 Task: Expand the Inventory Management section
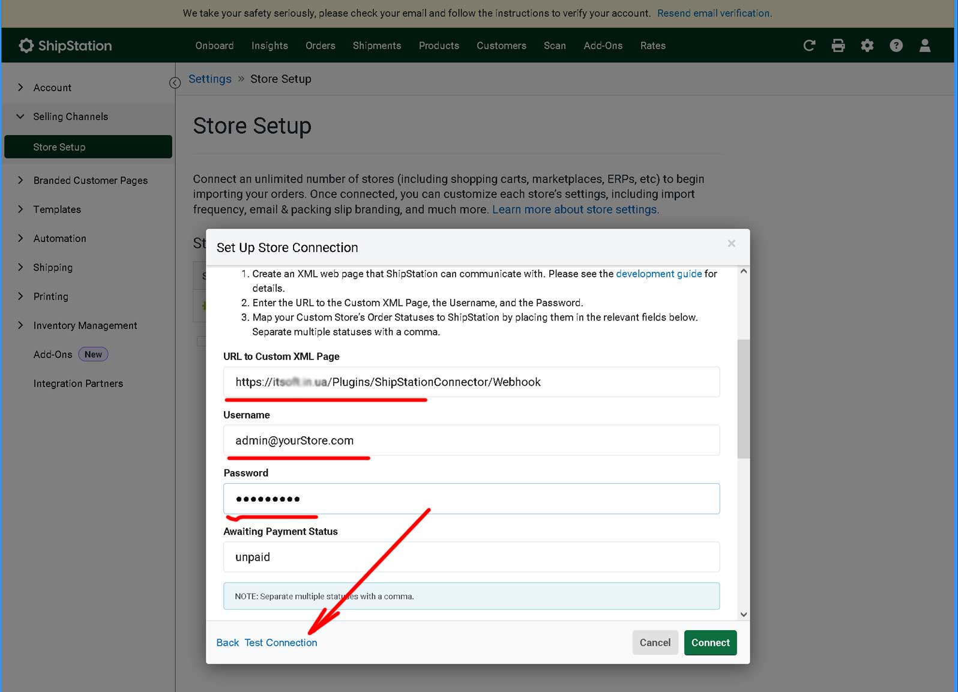tap(20, 325)
